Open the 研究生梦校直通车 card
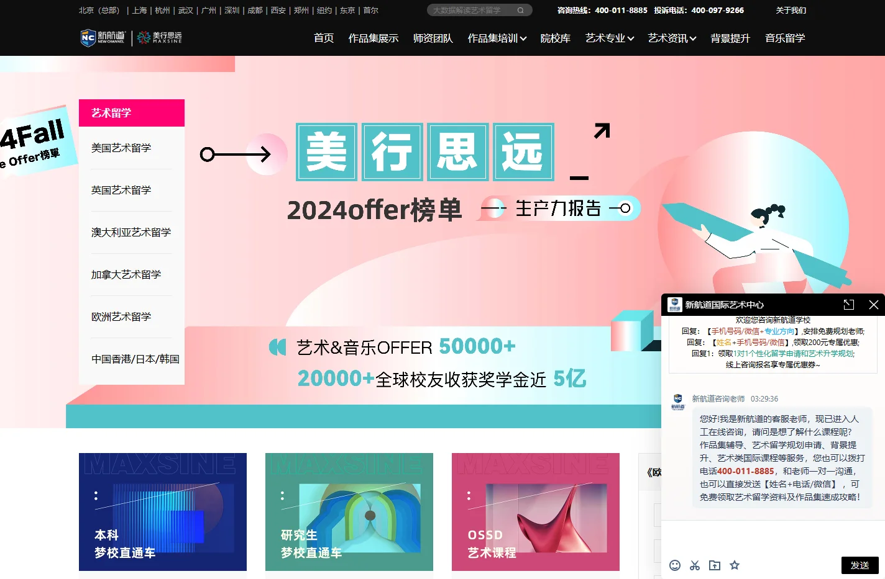885x579 pixels. click(349, 512)
